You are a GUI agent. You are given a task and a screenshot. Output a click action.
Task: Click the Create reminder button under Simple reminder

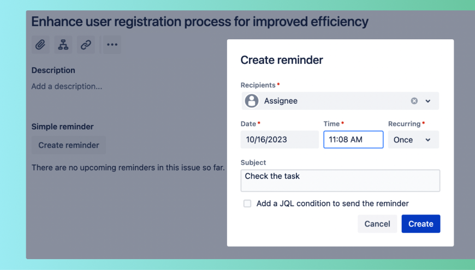[69, 145]
